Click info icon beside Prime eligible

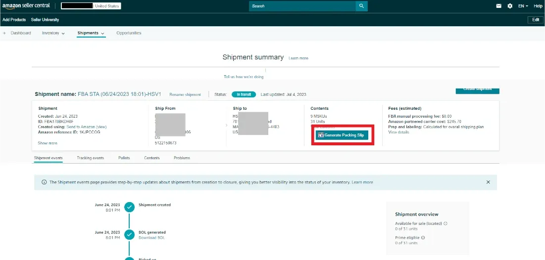(423, 238)
